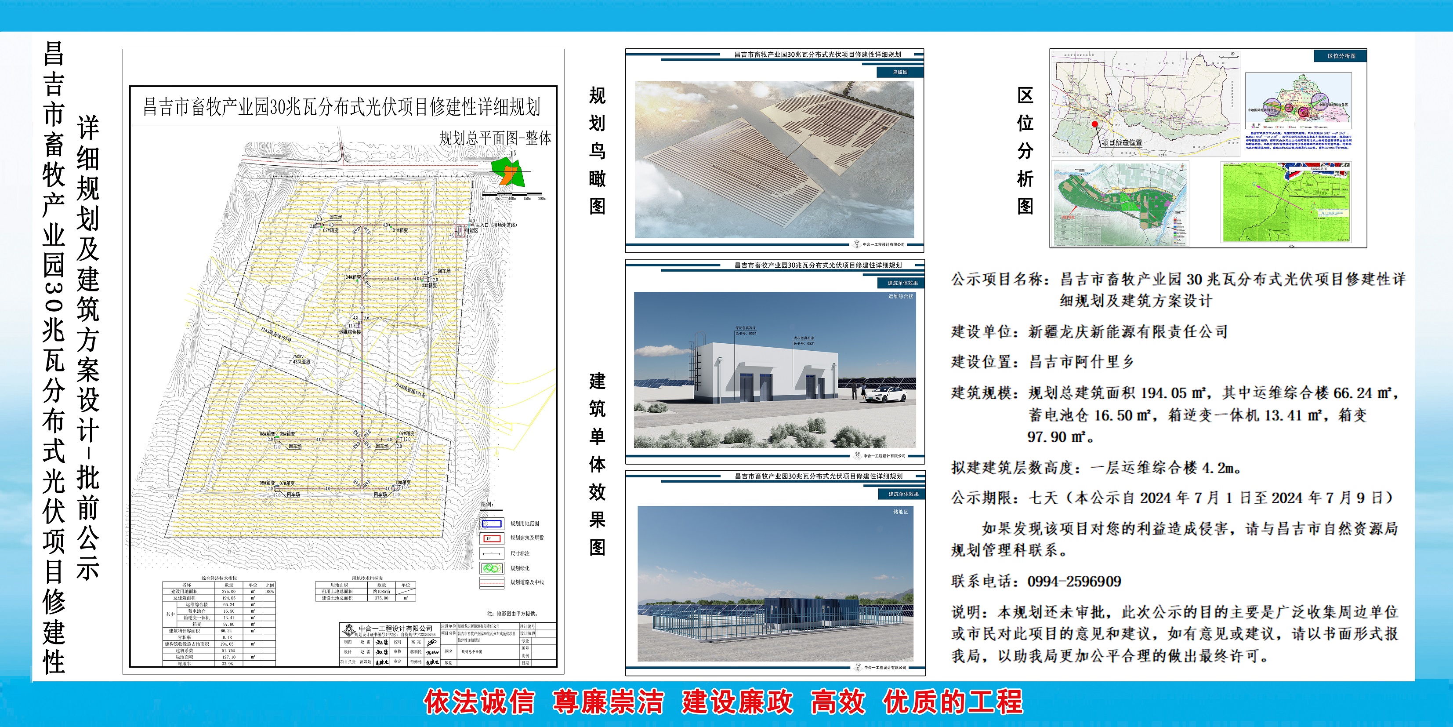Click the 建筑单体效果 tab above the 运维综合楼 render

902,283
